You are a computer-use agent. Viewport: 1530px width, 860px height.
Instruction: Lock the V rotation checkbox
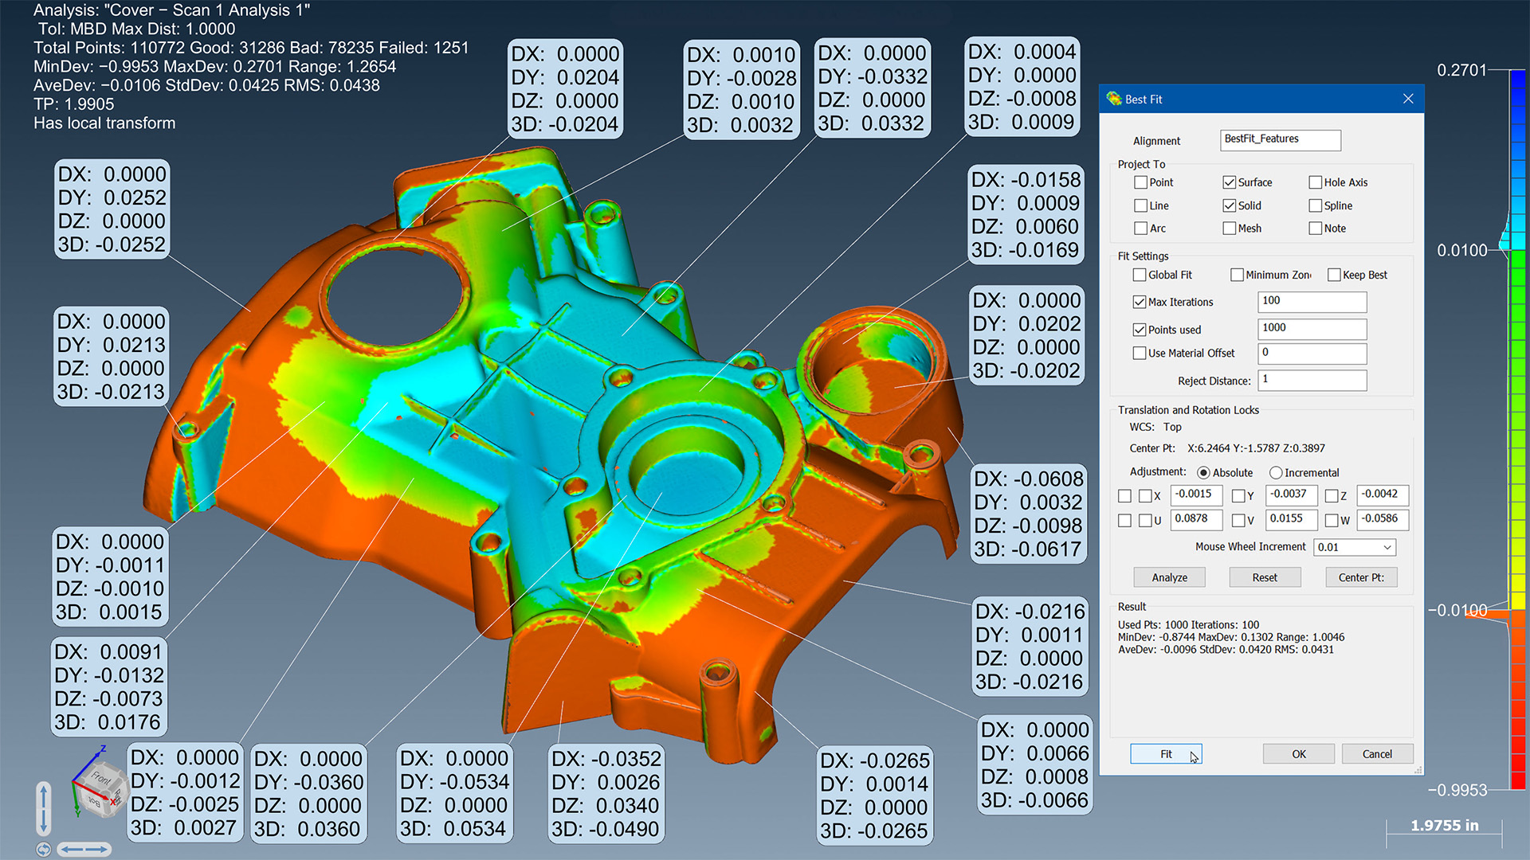1238,521
